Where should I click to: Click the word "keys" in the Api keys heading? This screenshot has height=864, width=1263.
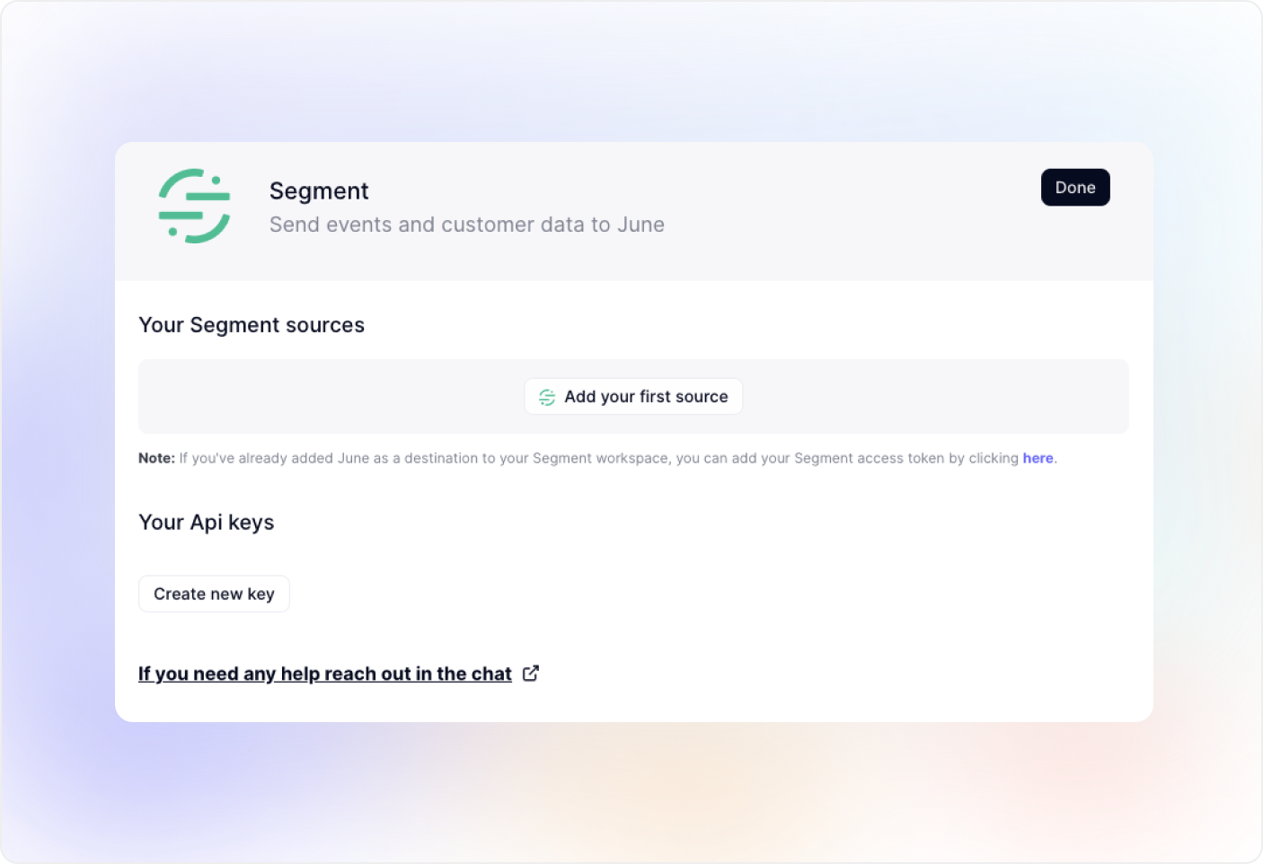point(252,523)
